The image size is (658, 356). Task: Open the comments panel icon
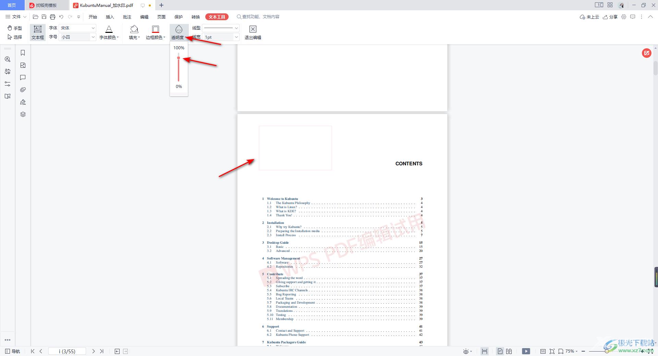point(23,77)
